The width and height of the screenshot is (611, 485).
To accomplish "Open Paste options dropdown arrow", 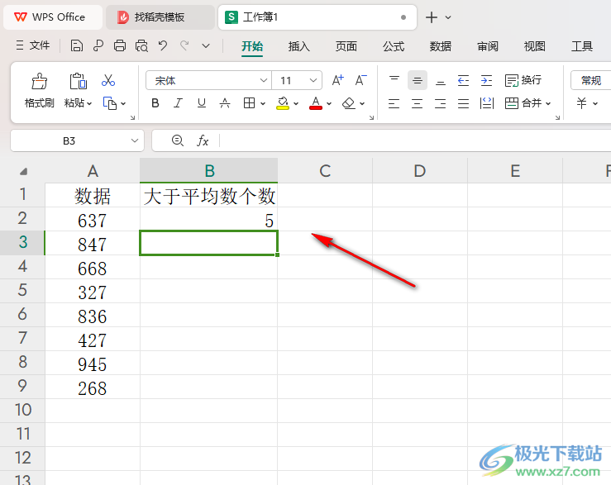I will coord(89,103).
